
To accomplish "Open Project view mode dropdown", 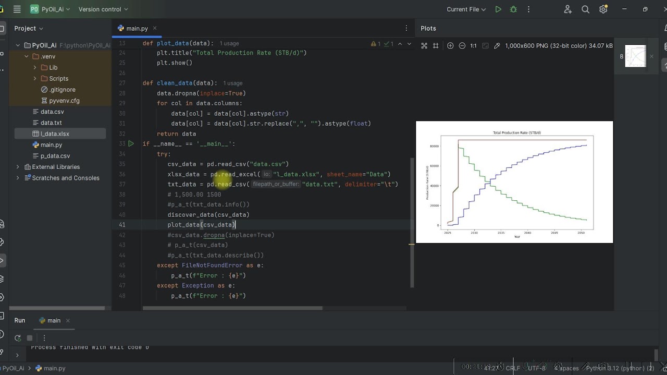I will 29,28.
